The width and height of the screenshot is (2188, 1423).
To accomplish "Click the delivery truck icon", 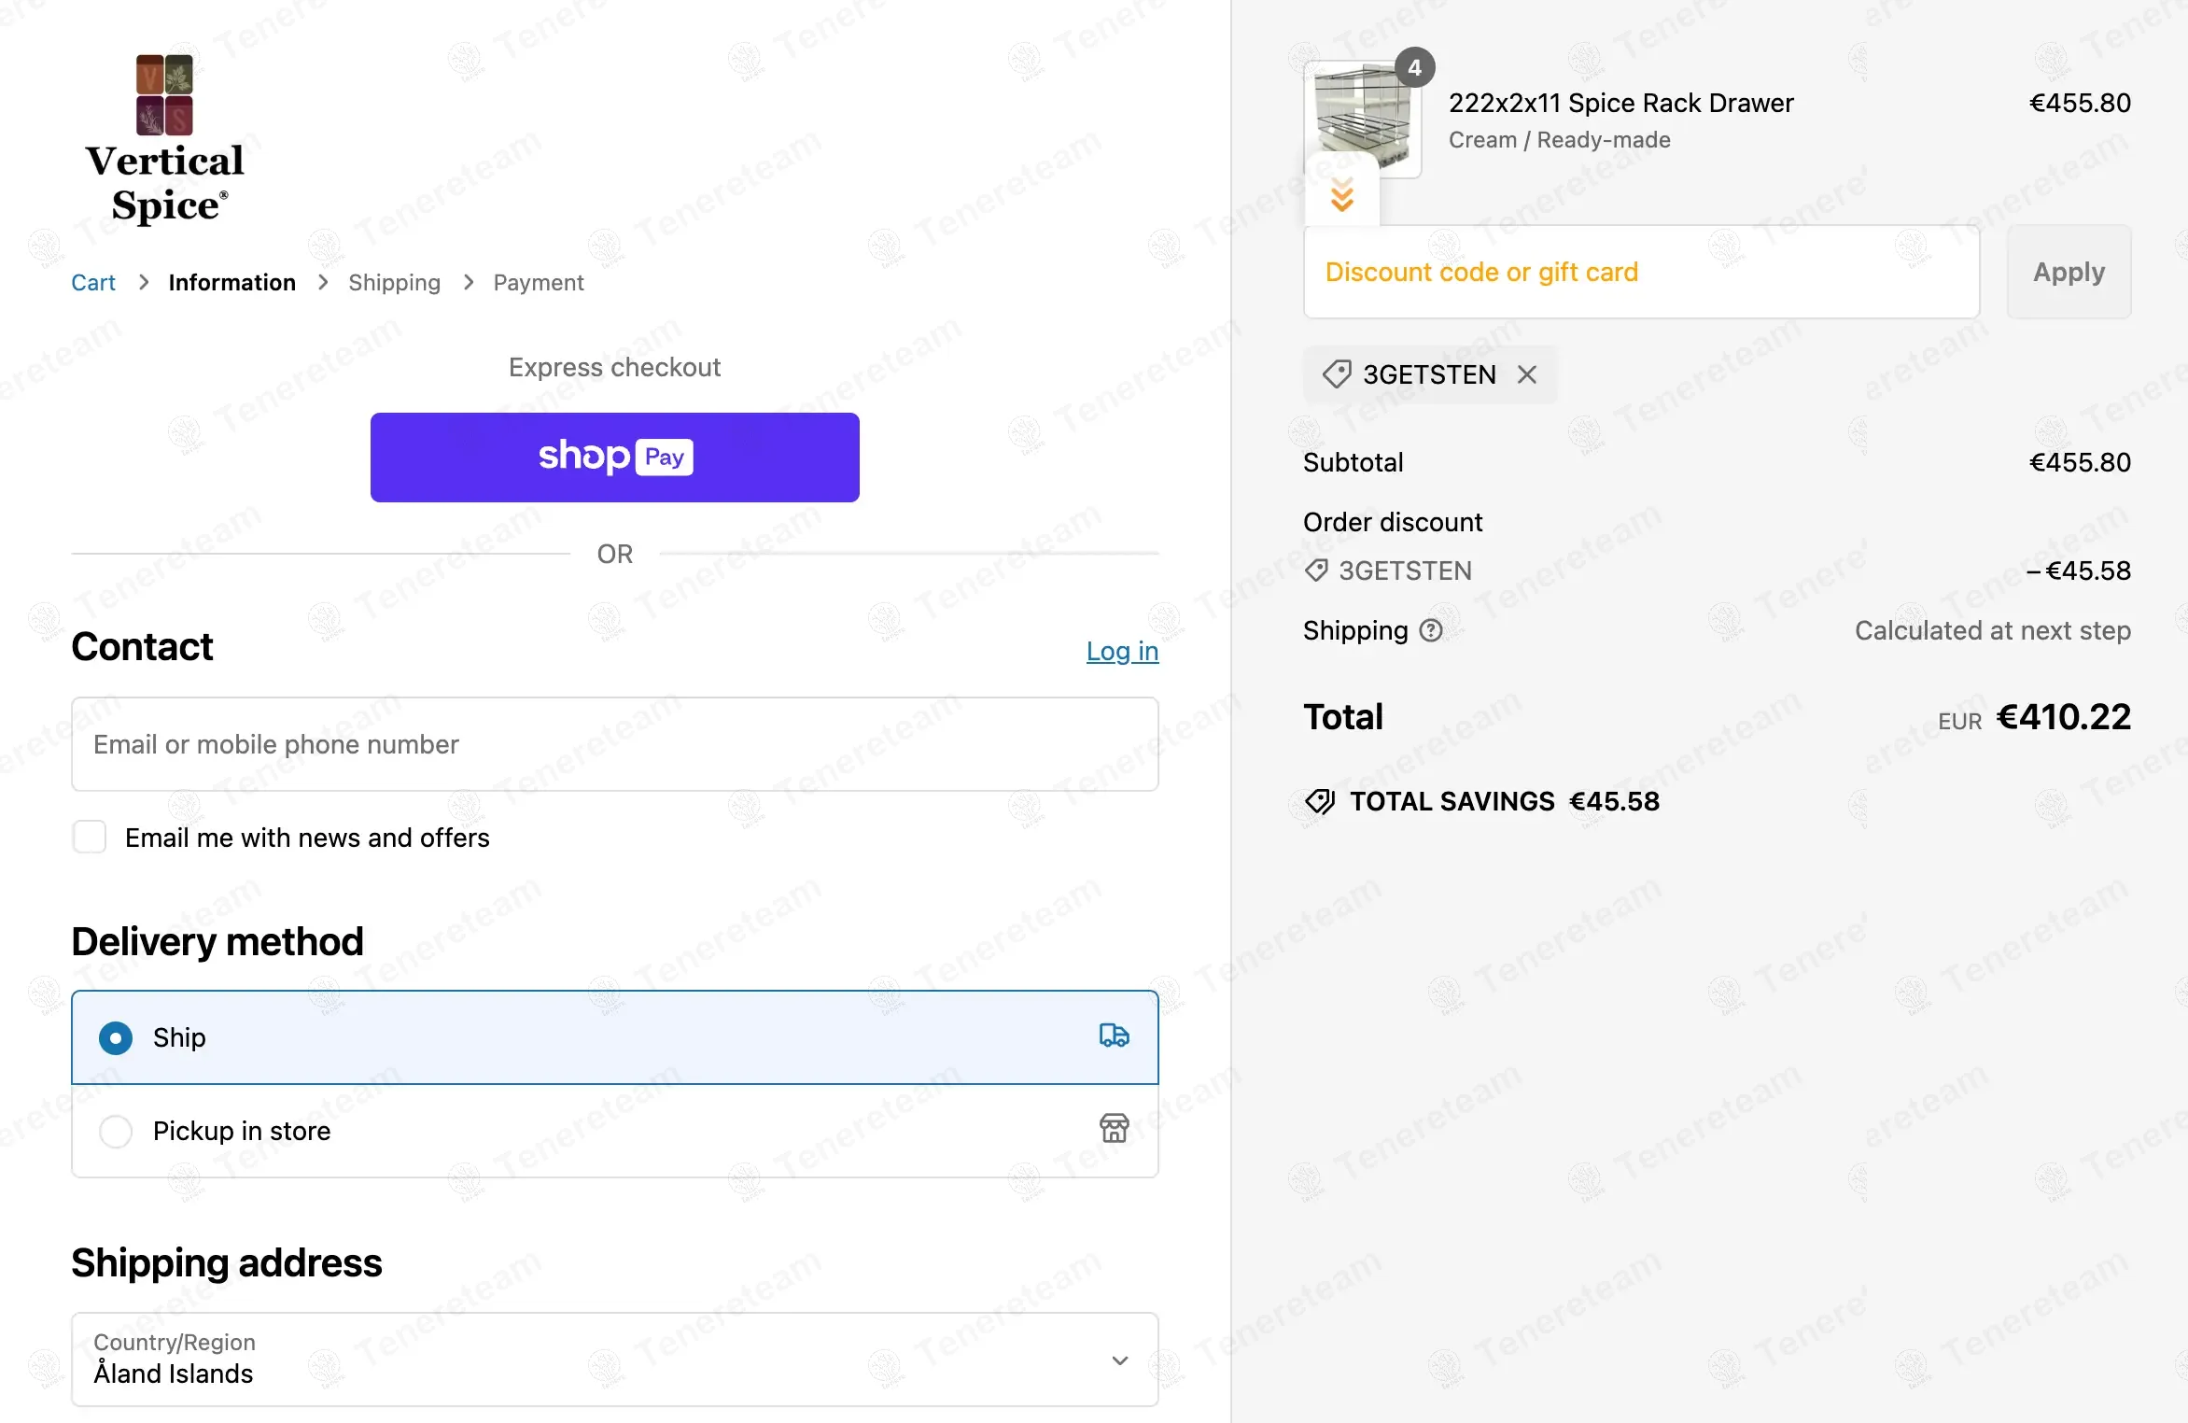I will [x=1114, y=1036].
